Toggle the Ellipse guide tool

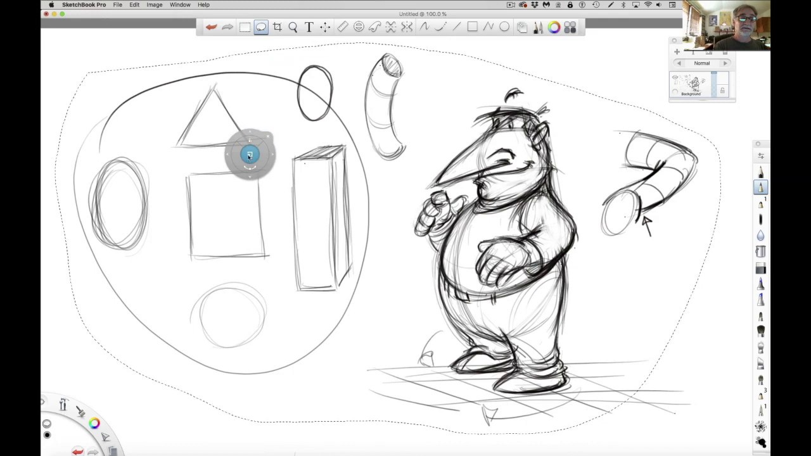tap(359, 27)
